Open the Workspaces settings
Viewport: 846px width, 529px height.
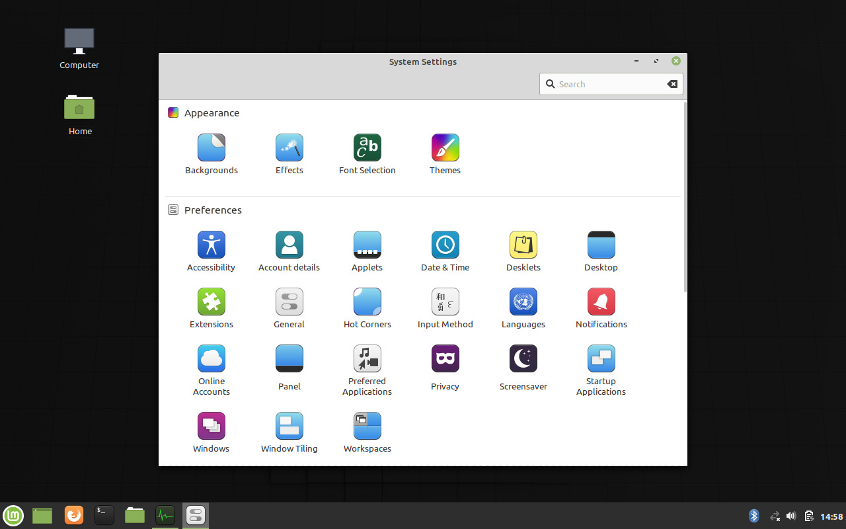(x=367, y=432)
